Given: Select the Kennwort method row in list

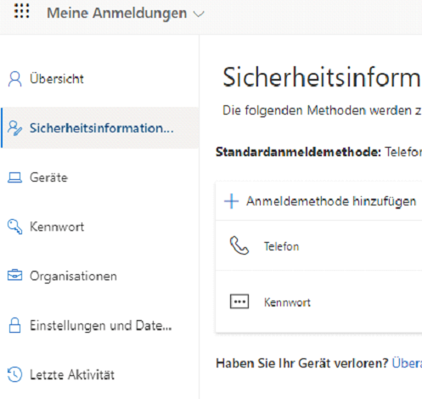Looking at the screenshot, I should click(318, 301).
